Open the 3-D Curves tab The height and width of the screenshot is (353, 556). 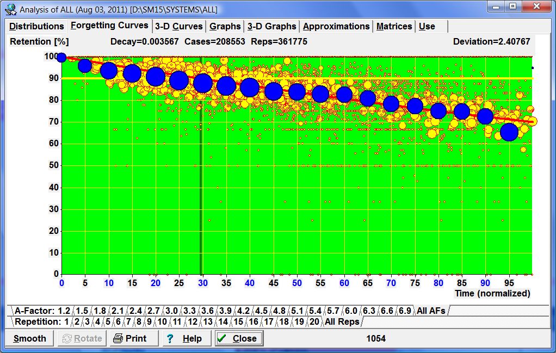pyautogui.click(x=178, y=26)
